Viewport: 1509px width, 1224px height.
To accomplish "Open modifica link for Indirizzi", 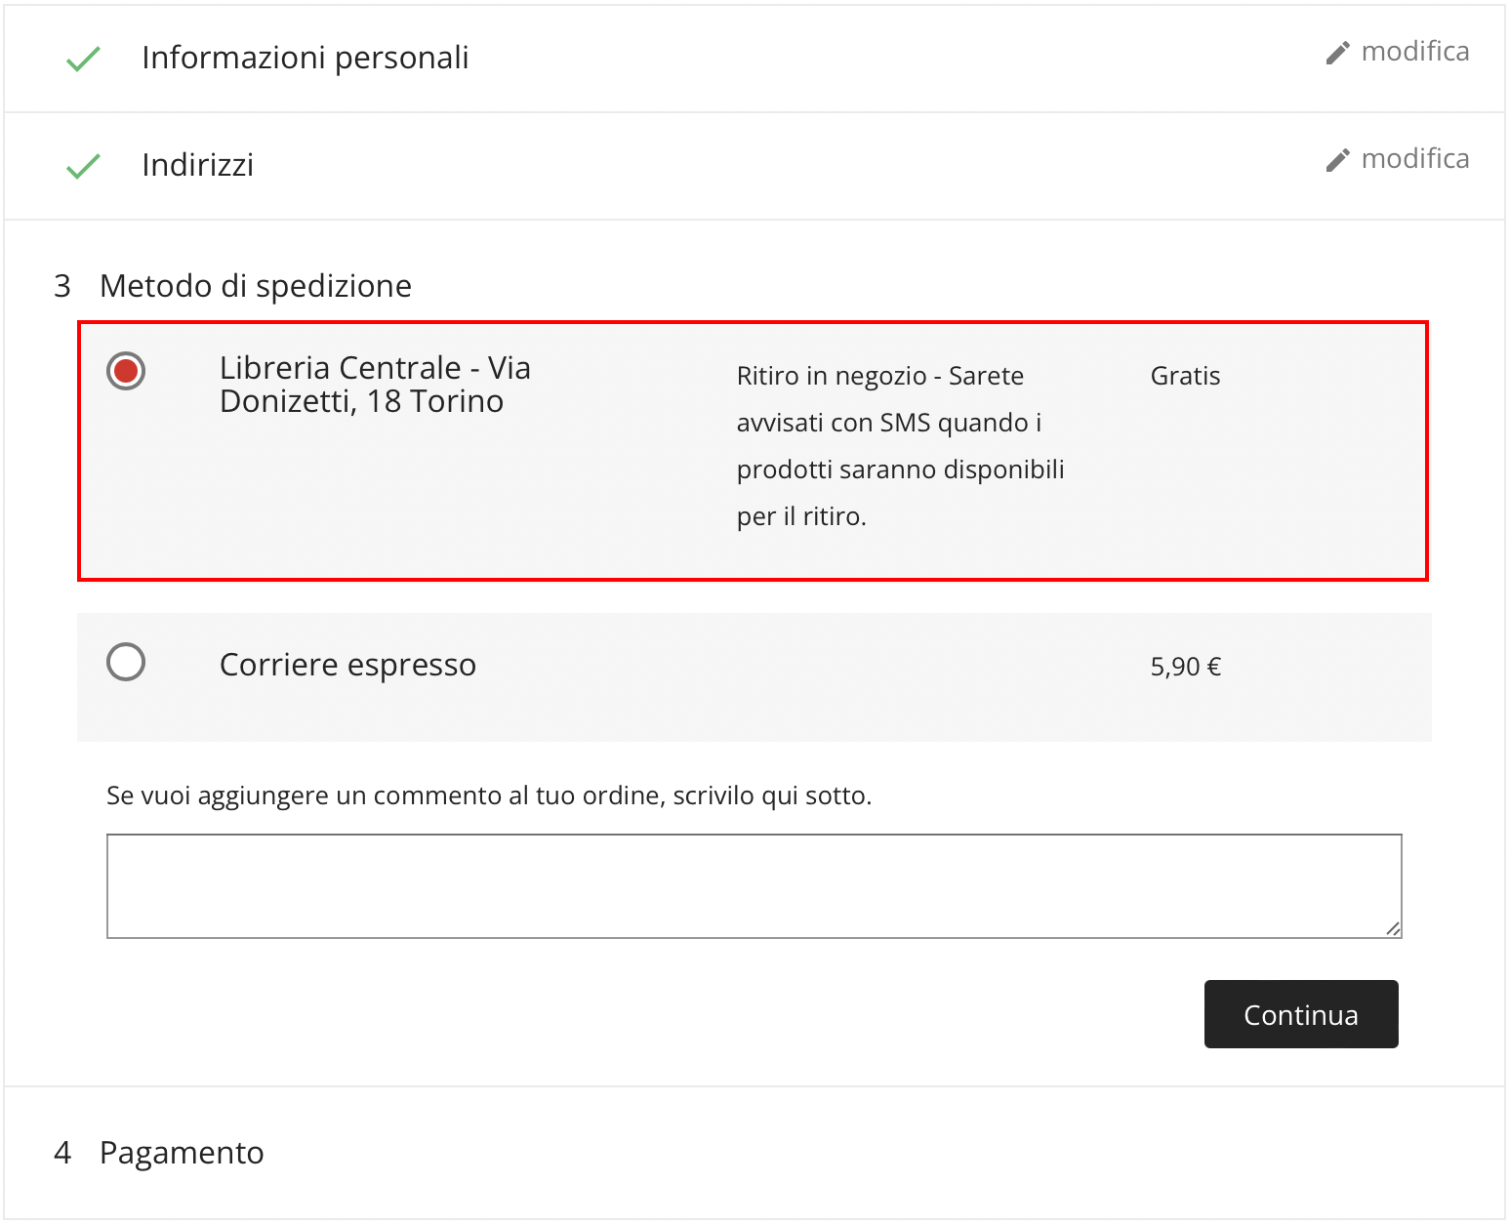I will click(1415, 159).
